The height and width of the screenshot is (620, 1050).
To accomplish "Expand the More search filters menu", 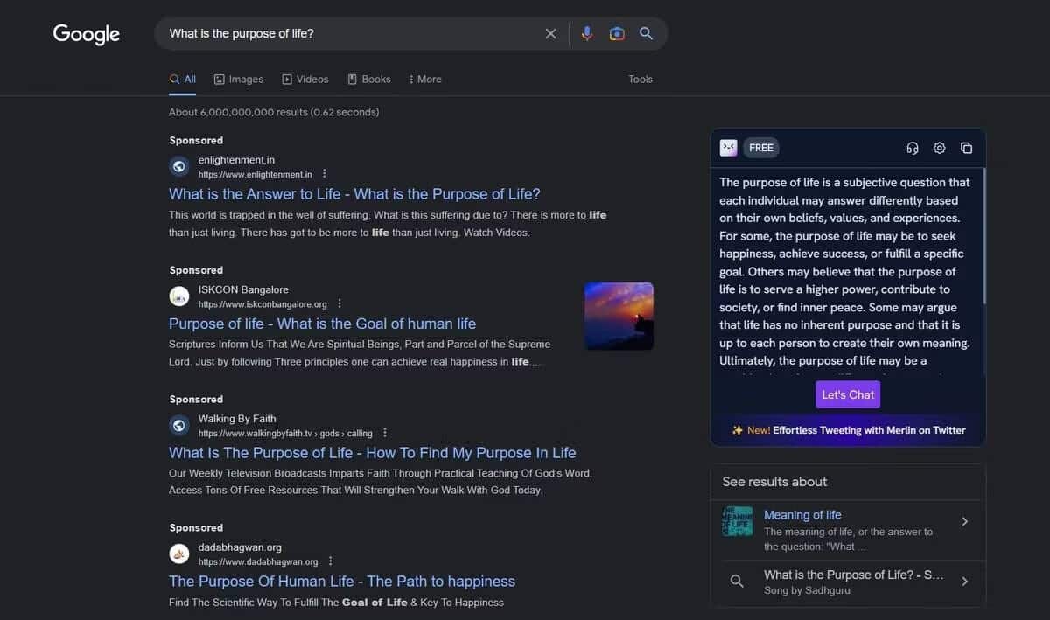I will point(424,79).
